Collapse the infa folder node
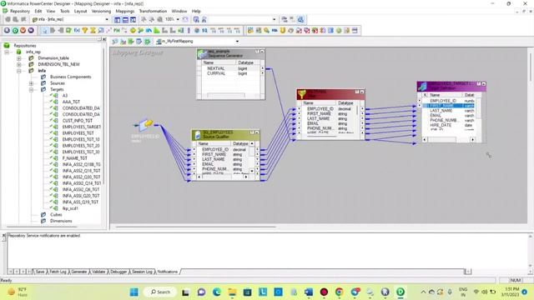 19,71
